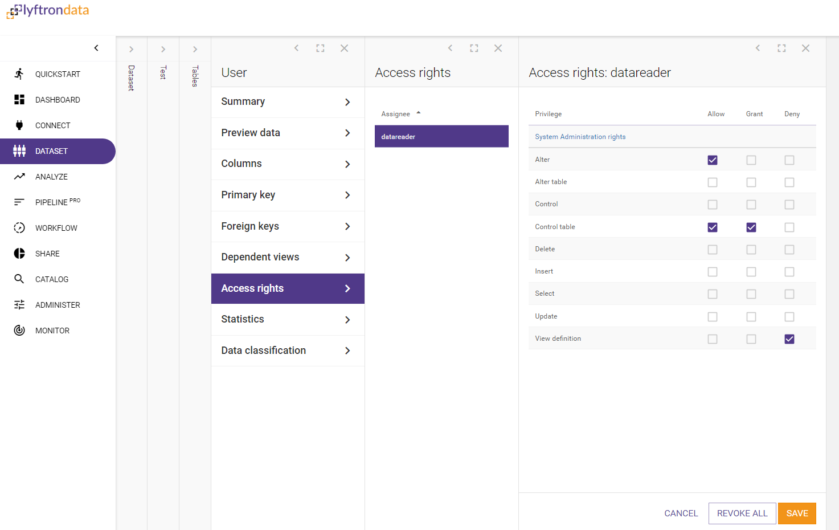The image size is (839, 530).
Task: Select Access rights menu item
Action: (x=288, y=288)
